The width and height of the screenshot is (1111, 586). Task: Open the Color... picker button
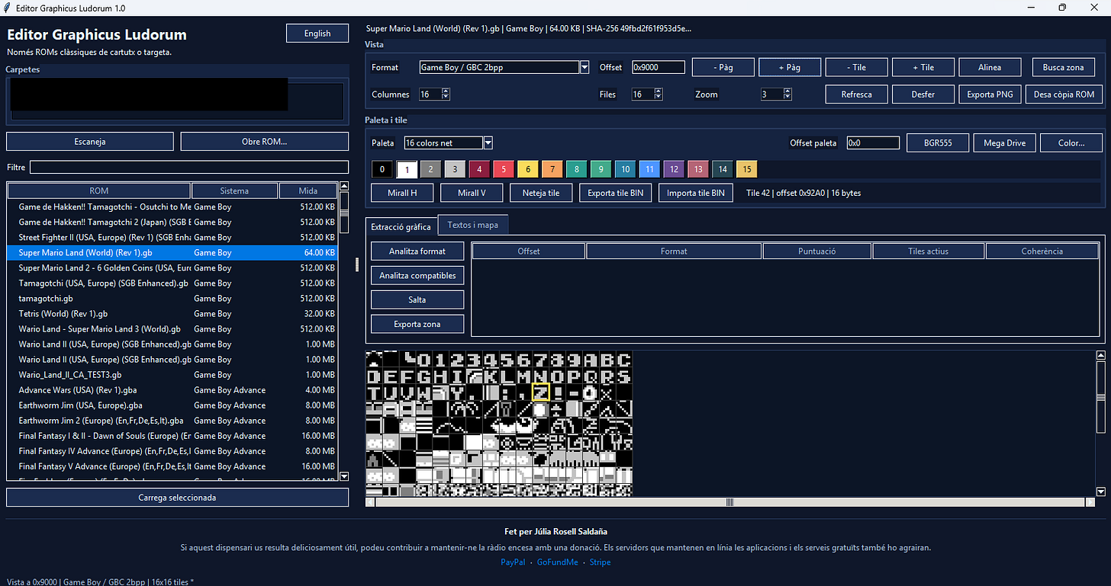click(x=1071, y=142)
